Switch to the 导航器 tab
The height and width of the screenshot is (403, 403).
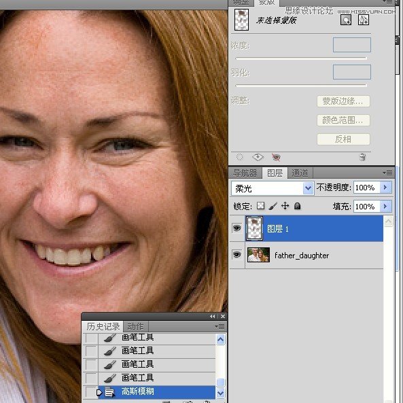click(x=245, y=173)
